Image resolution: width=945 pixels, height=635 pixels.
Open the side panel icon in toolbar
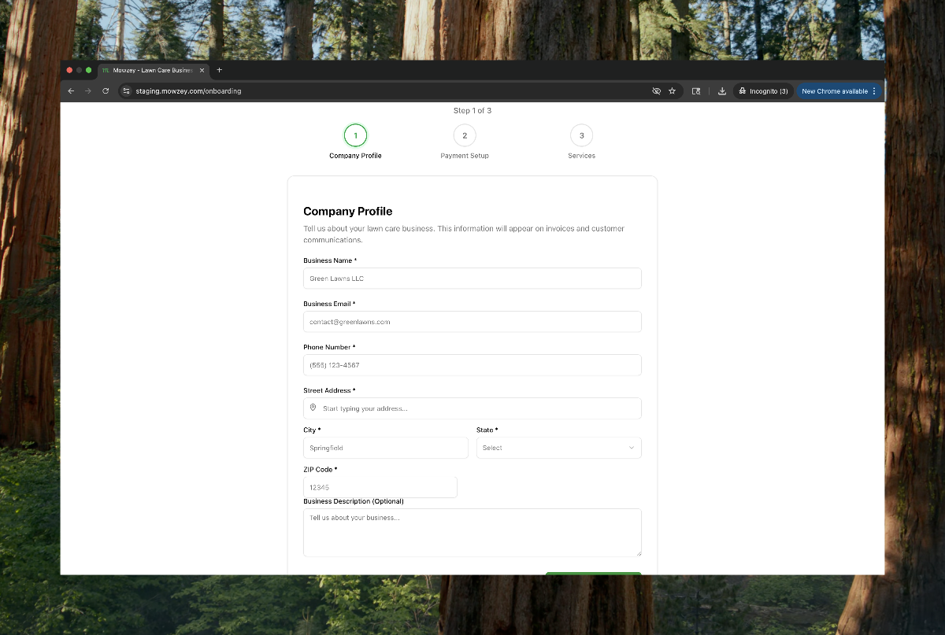pos(696,91)
